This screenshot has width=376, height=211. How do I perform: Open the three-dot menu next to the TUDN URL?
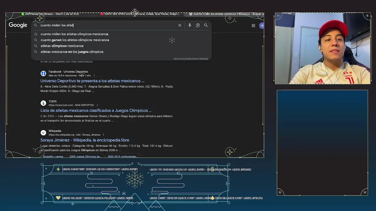coord(97,105)
